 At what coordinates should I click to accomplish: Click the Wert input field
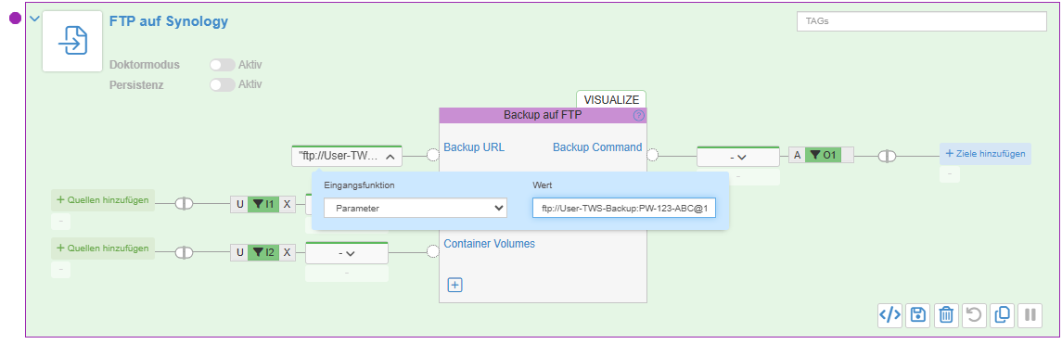(x=624, y=208)
